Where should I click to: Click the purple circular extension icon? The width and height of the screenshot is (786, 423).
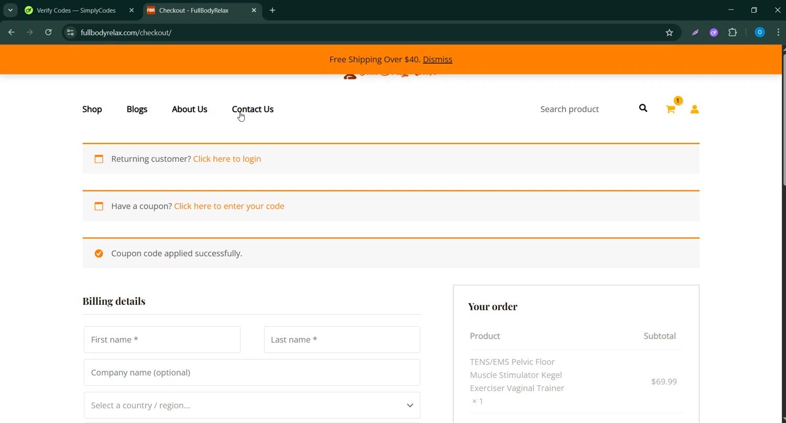tap(714, 32)
